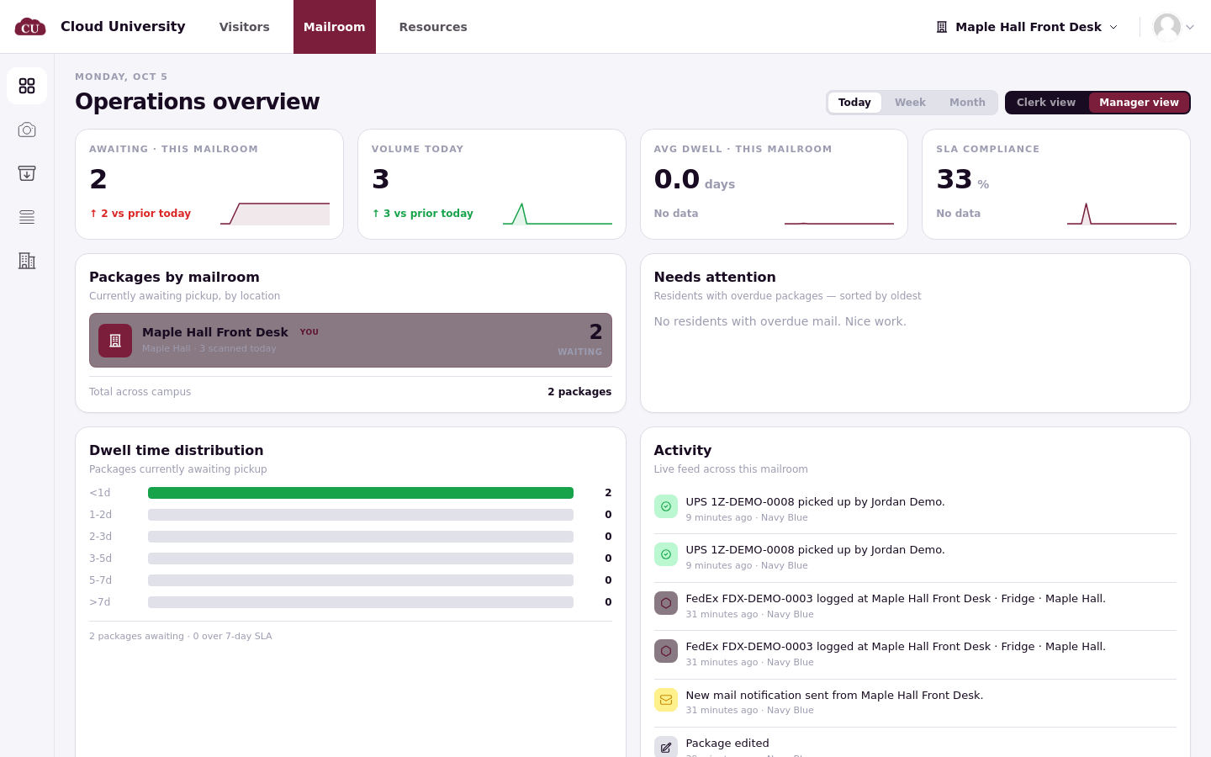Click the Cloud University CU logo
Viewport: 1211px width, 757px height.
pyautogui.click(x=30, y=27)
